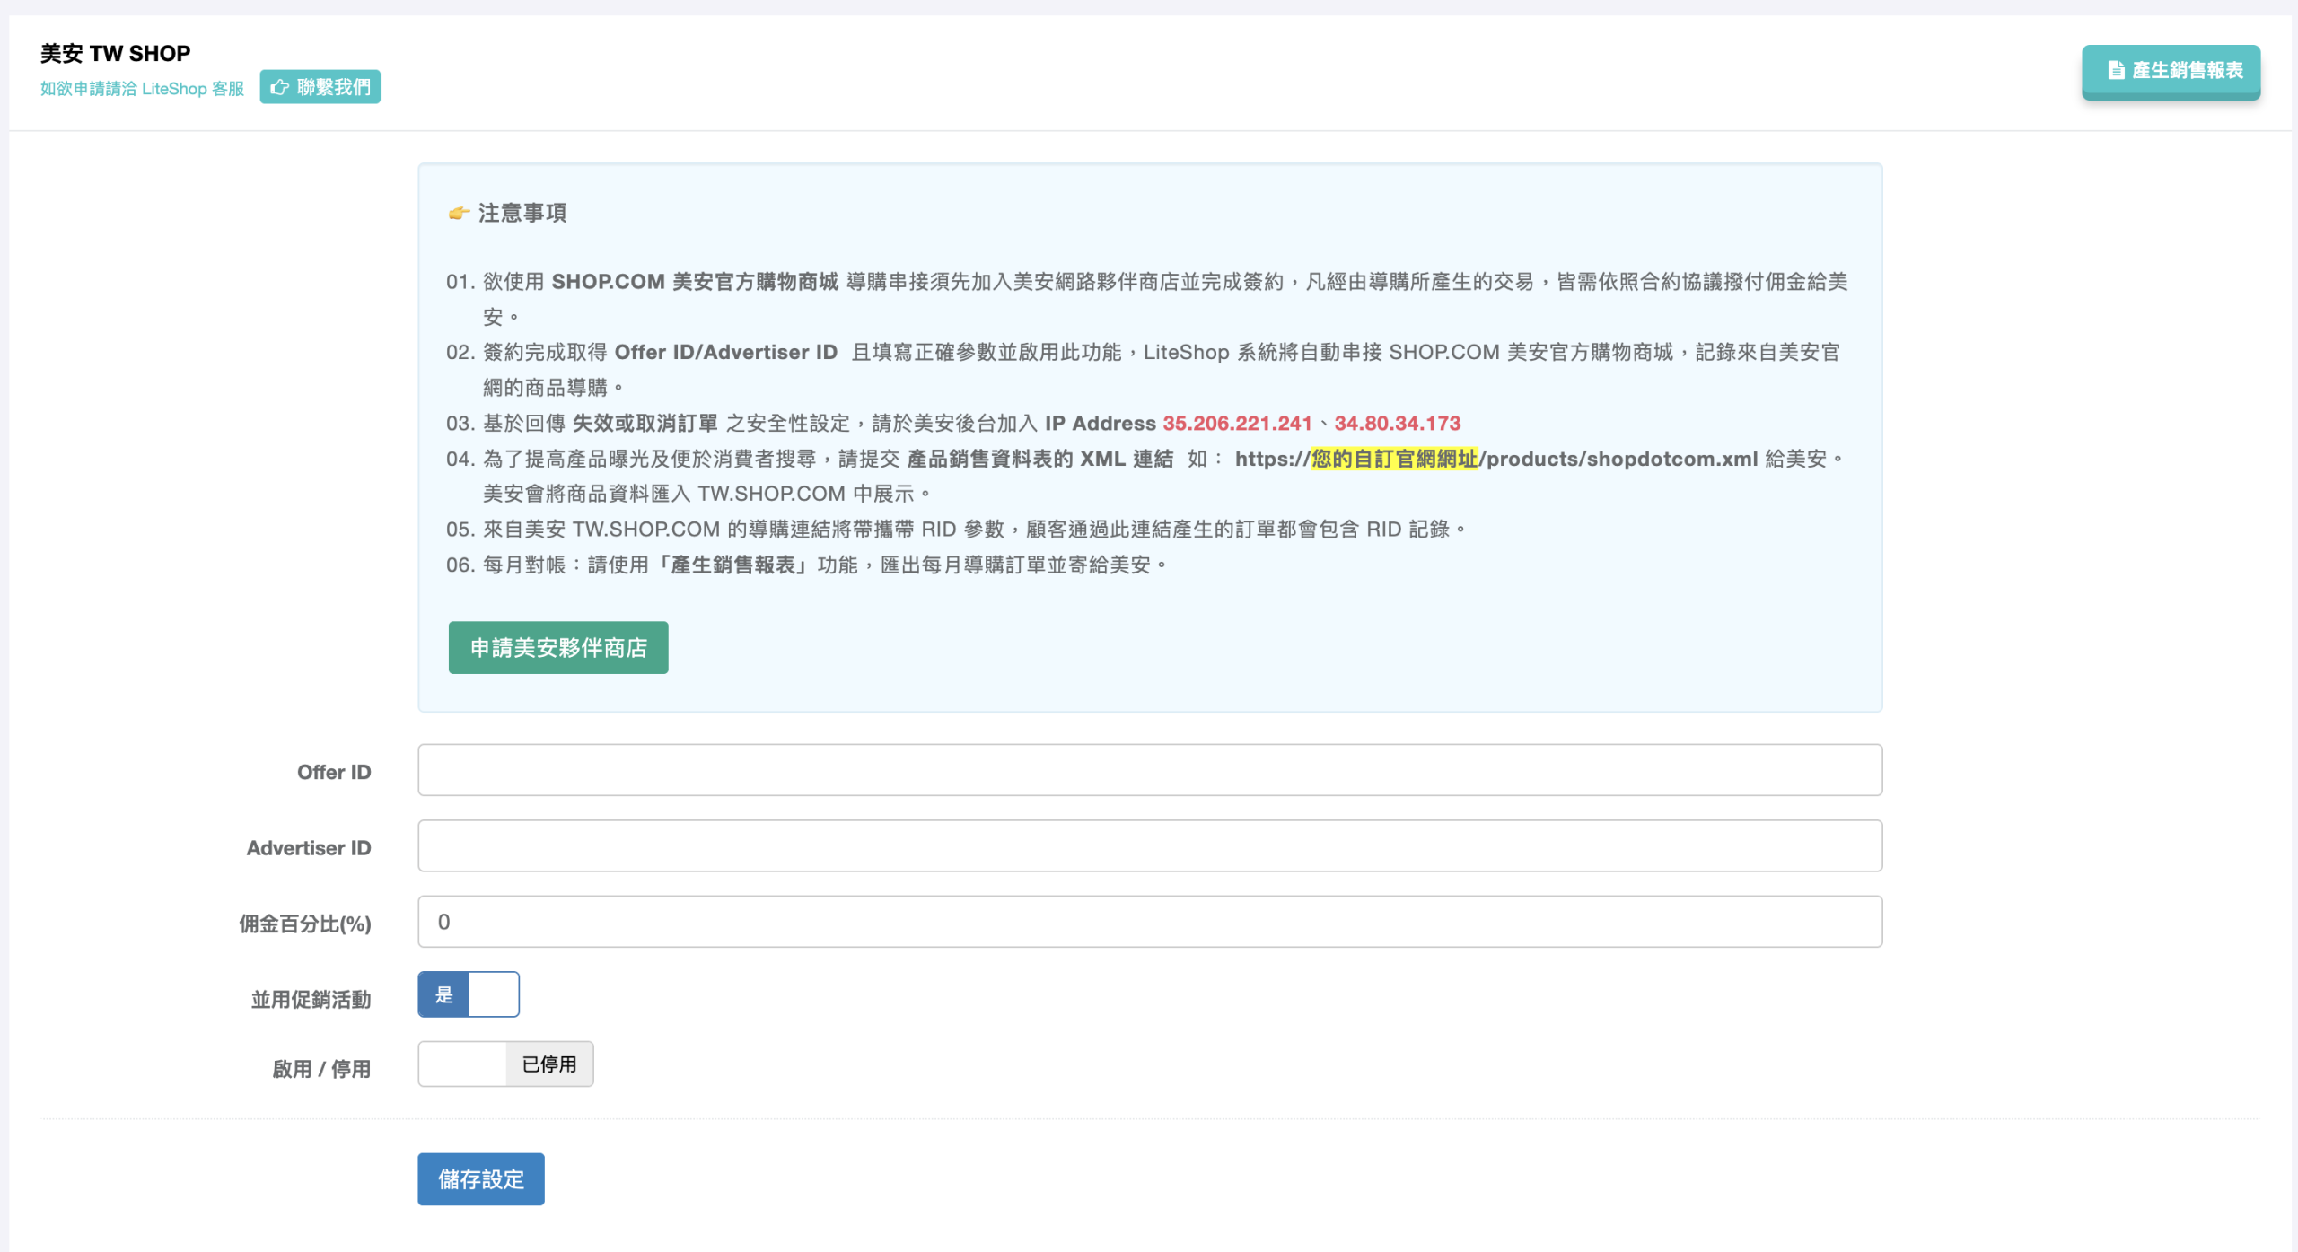This screenshot has width=2298, height=1252.
Task: Click the 啟用 / 停用 label
Action: (x=321, y=1069)
